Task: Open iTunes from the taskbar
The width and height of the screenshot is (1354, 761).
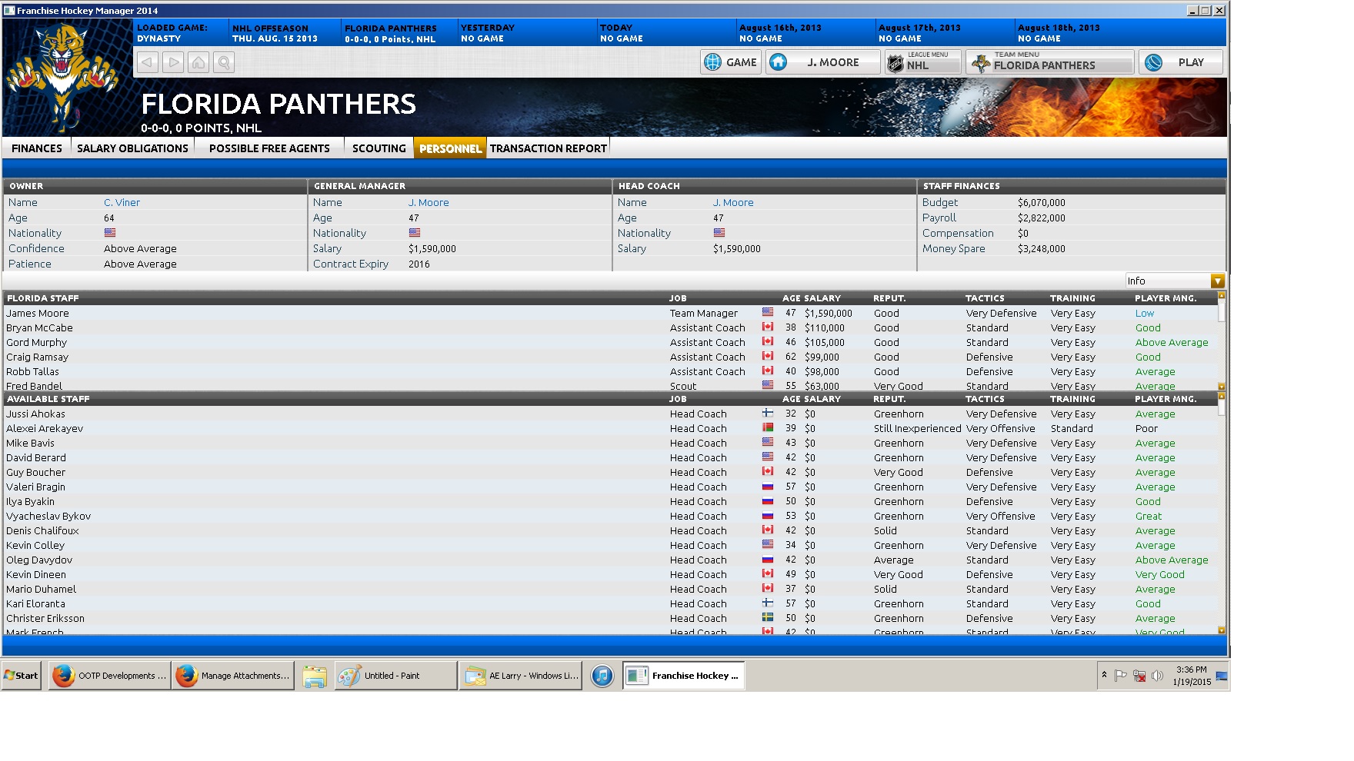Action: click(x=602, y=676)
